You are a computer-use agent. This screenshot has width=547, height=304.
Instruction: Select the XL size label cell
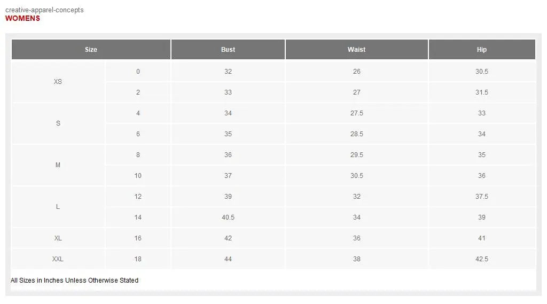tap(58, 238)
